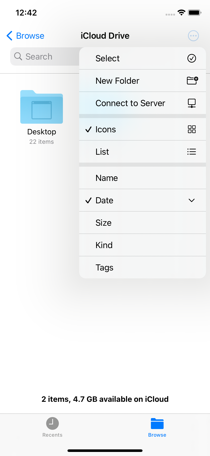Click the Connect to Server monitor icon
This screenshot has width=210, height=456.
pos(192,103)
